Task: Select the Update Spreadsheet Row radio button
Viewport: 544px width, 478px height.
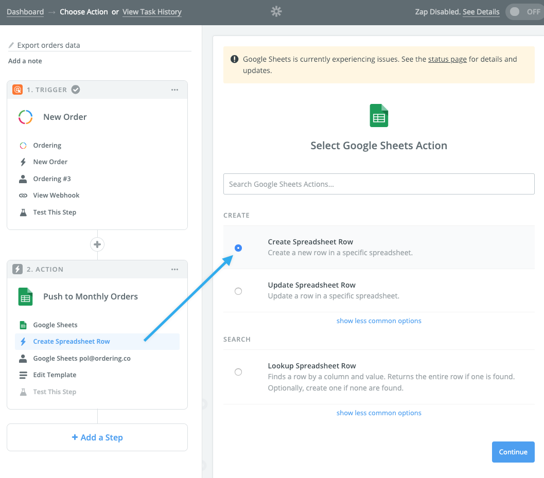Action: [x=238, y=291]
